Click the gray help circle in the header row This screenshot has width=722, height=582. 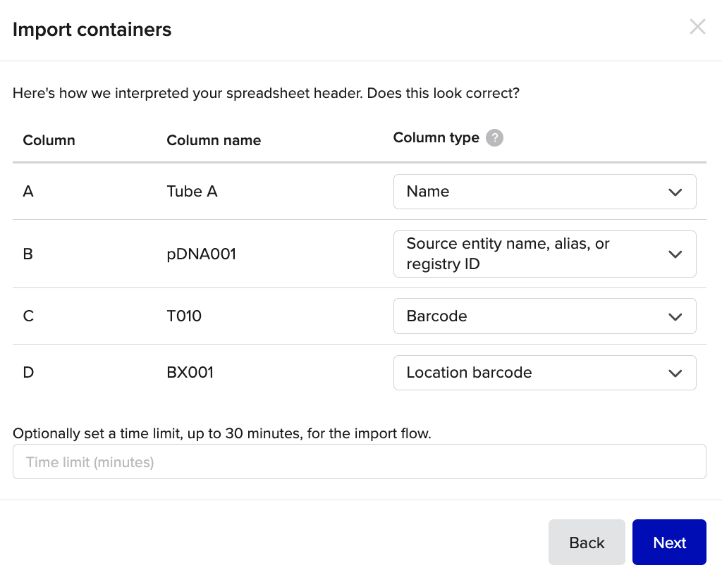(x=494, y=137)
